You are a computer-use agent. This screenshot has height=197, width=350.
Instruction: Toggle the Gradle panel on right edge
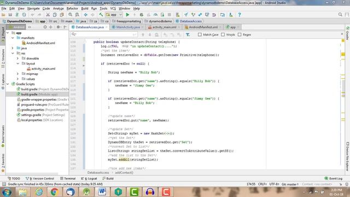(348, 33)
